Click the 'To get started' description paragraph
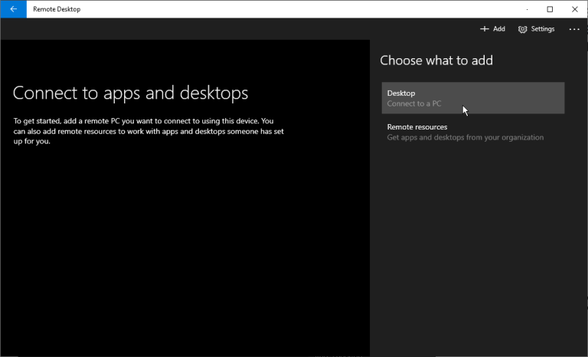This screenshot has height=357, width=588. (149, 131)
